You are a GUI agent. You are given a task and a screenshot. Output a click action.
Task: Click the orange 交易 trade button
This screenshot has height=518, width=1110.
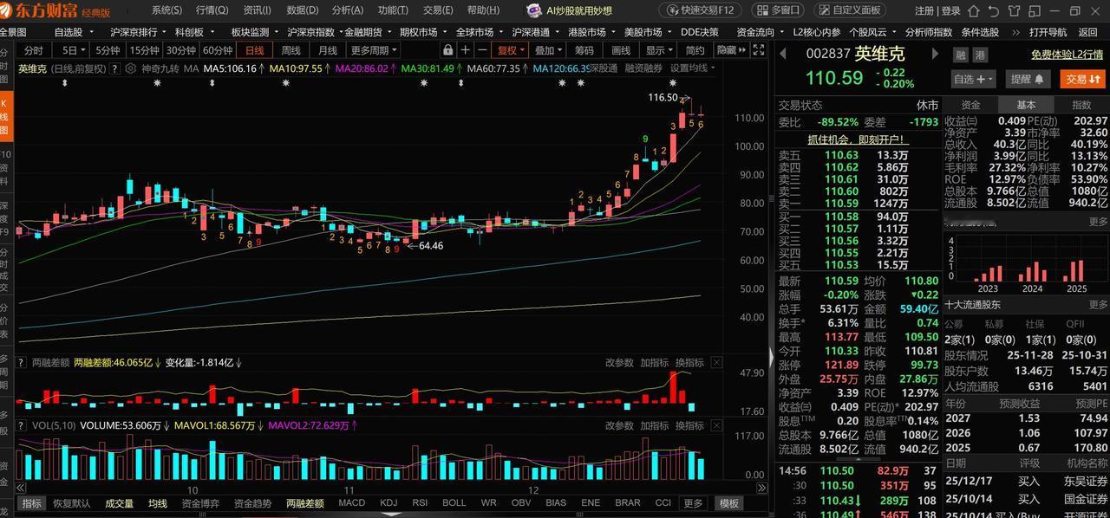(x=1082, y=79)
